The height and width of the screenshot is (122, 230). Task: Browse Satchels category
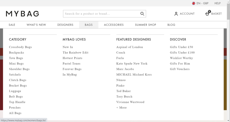(x=15, y=75)
